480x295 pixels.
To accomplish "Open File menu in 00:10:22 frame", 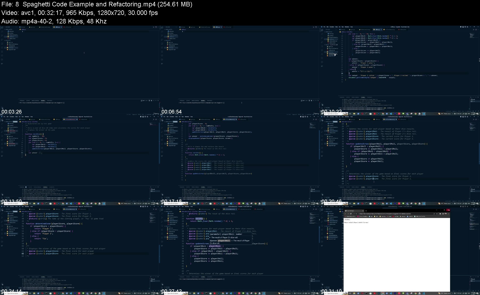I will tap(324, 27).
